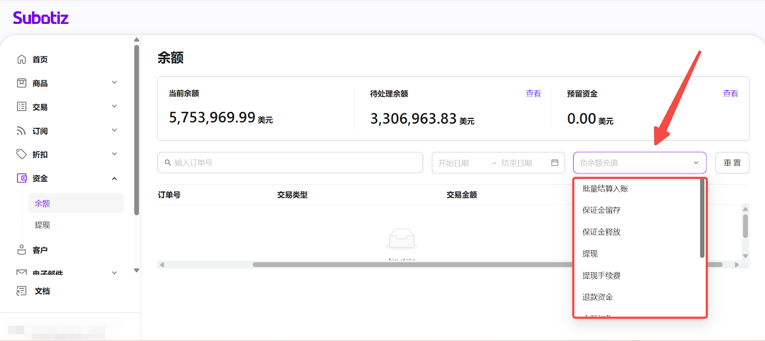Click 查看 link next to 待处理余额
Viewport: 765px width, 341px height.
533,94
